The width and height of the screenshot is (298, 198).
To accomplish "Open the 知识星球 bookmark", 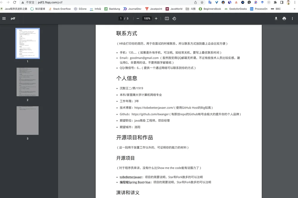I will coord(38,9).
